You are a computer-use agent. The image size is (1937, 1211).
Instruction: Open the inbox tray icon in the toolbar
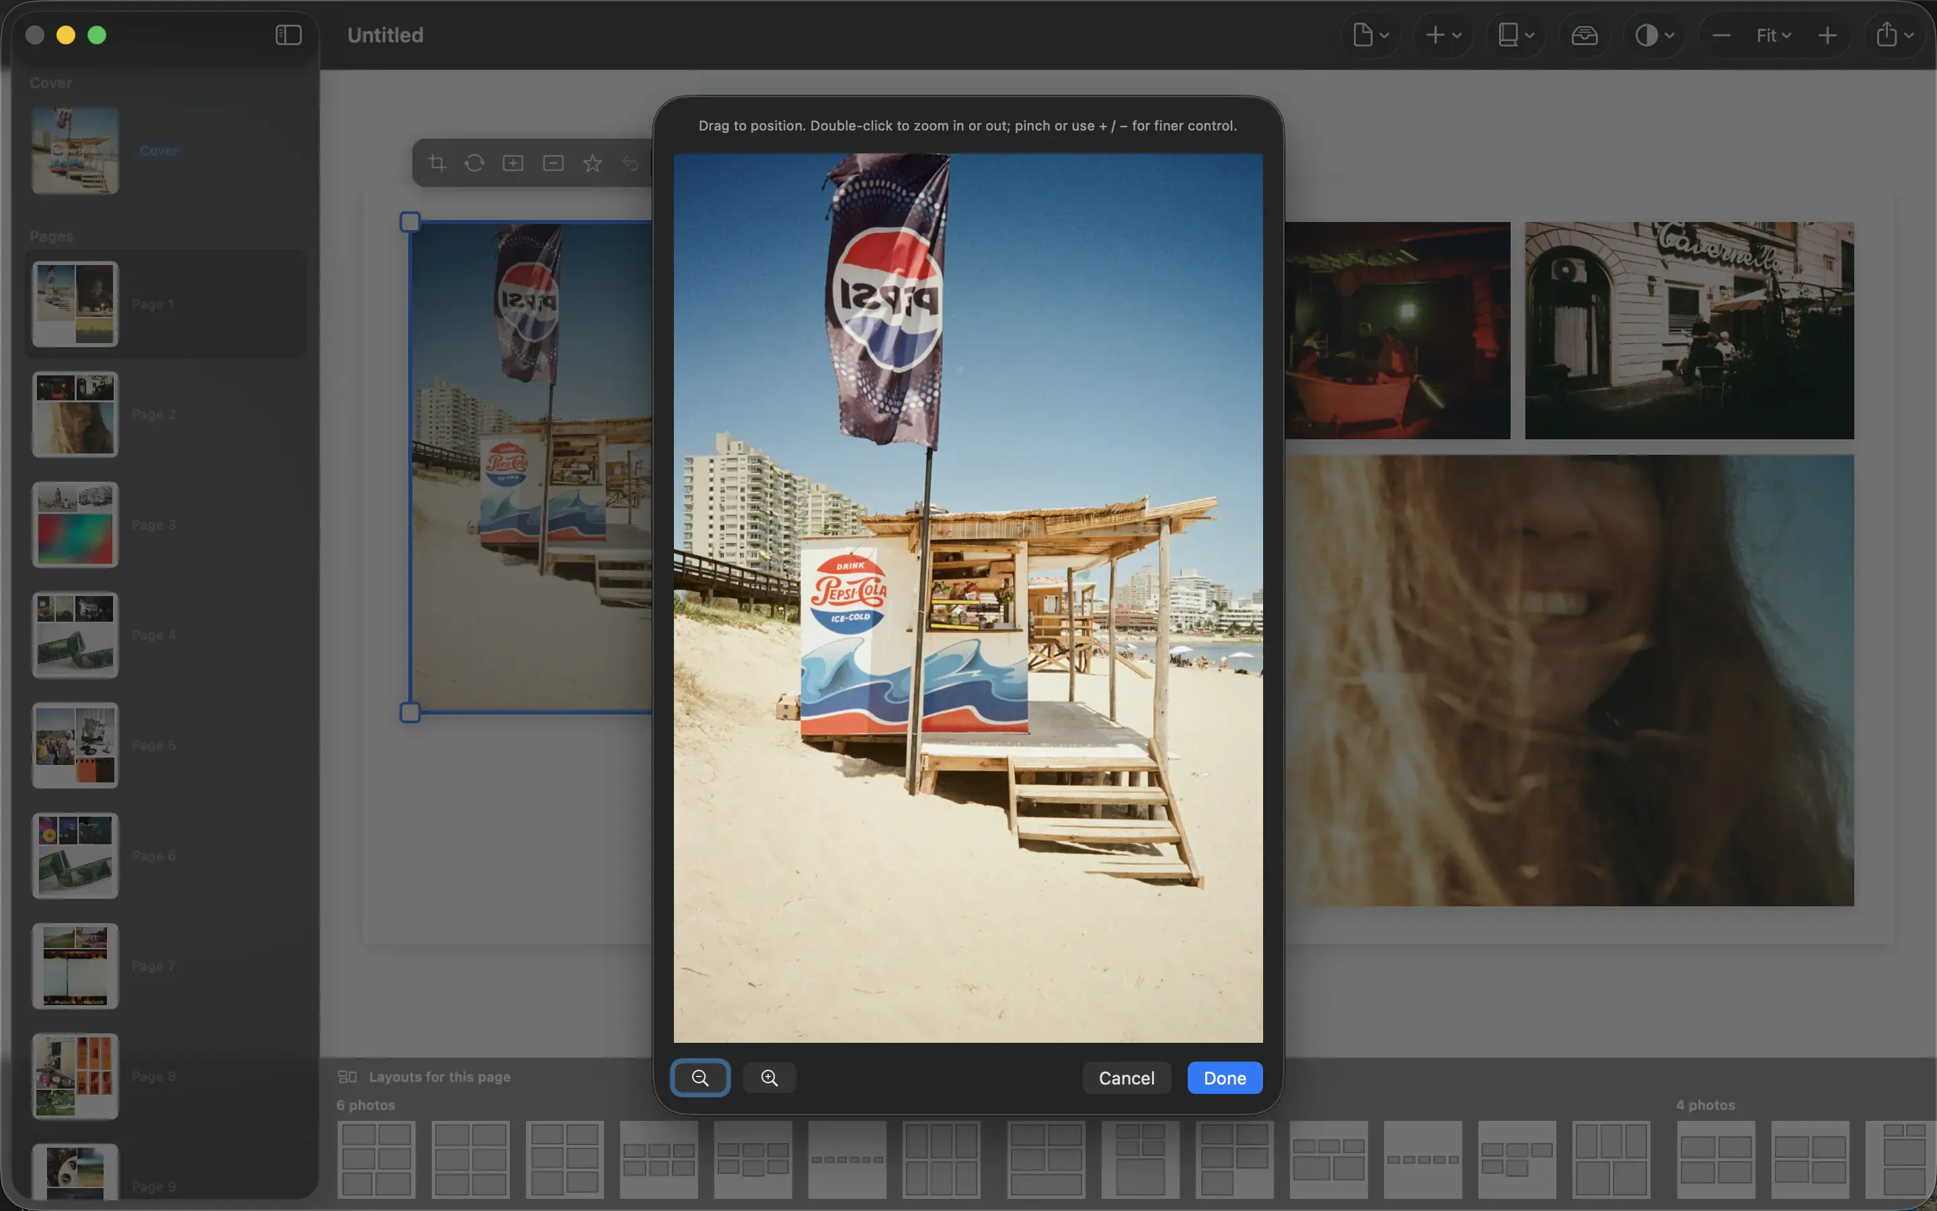point(1584,35)
